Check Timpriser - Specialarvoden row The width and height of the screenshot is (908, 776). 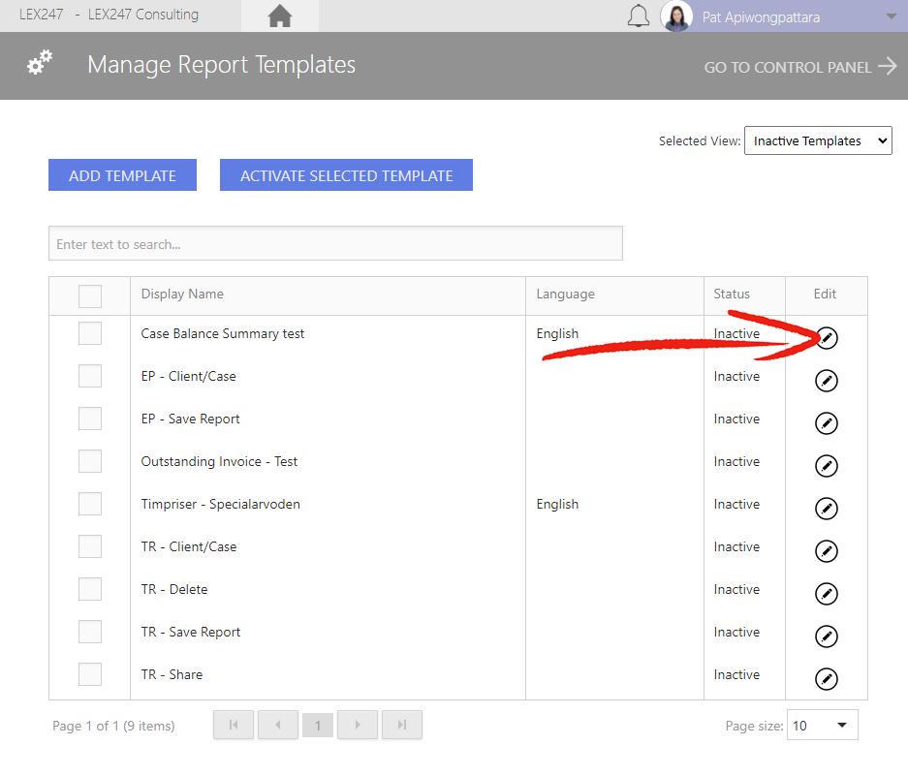(90, 504)
